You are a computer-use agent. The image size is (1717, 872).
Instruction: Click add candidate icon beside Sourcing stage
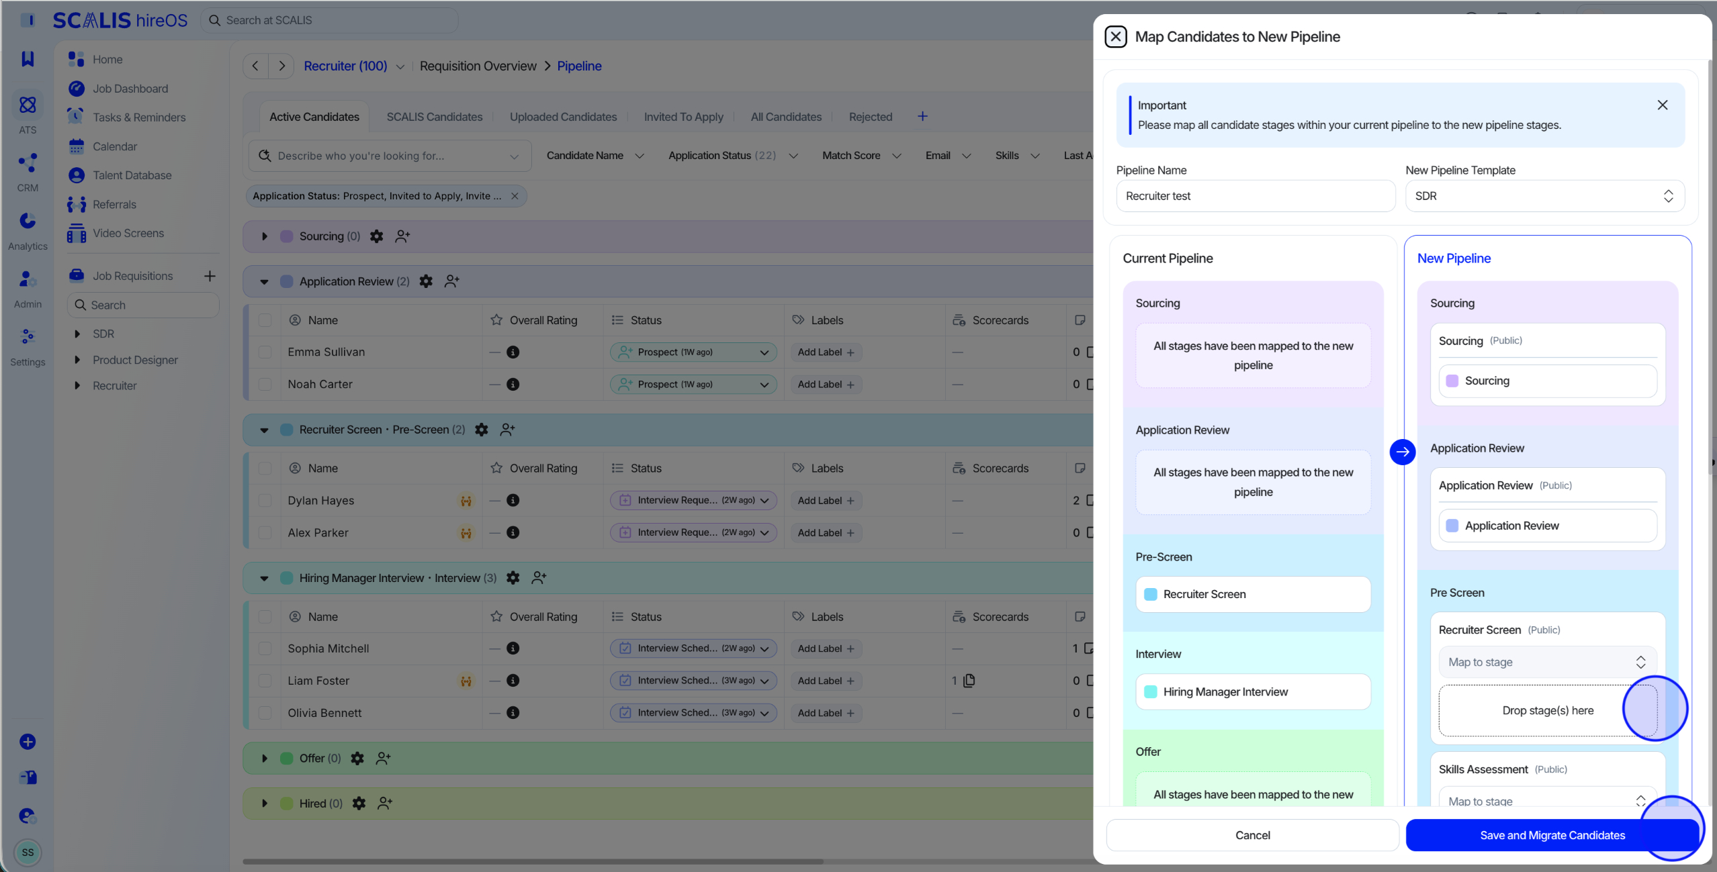[402, 236]
